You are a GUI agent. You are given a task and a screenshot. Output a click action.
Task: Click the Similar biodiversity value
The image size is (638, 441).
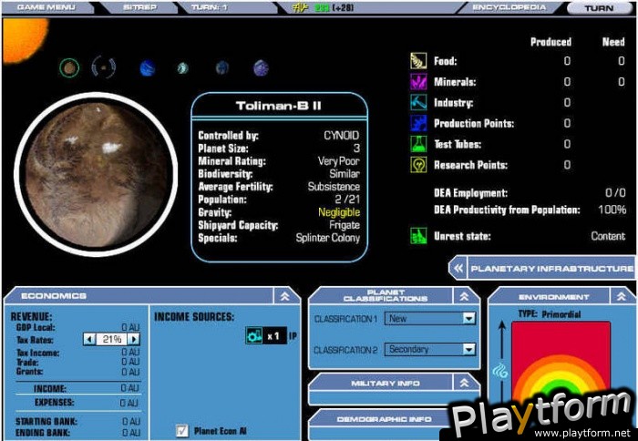pyautogui.click(x=345, y=174)
